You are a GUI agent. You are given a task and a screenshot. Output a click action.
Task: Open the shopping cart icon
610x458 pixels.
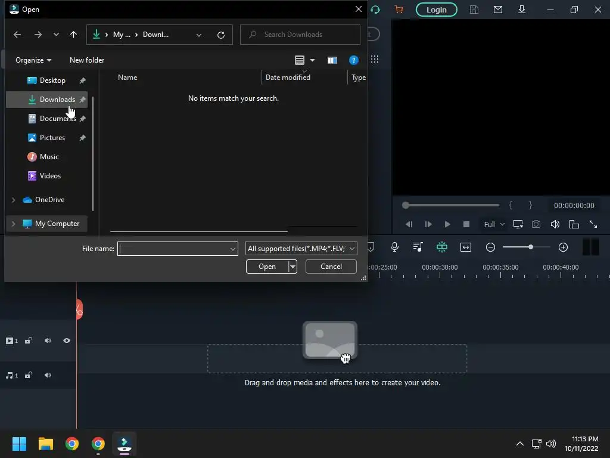399,10
